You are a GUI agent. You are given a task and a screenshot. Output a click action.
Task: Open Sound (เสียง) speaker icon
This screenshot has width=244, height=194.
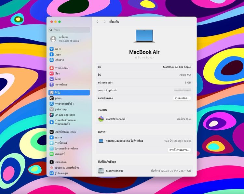pyautogui.click(x=51, y=73)
